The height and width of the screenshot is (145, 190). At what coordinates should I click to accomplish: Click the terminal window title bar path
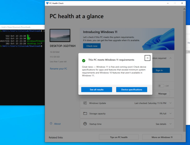click(16, 27)
